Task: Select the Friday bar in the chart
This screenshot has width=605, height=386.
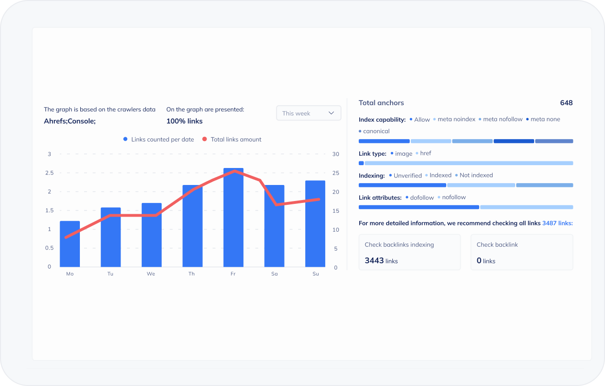Action: pyautogui.click(x=233, y=218)
